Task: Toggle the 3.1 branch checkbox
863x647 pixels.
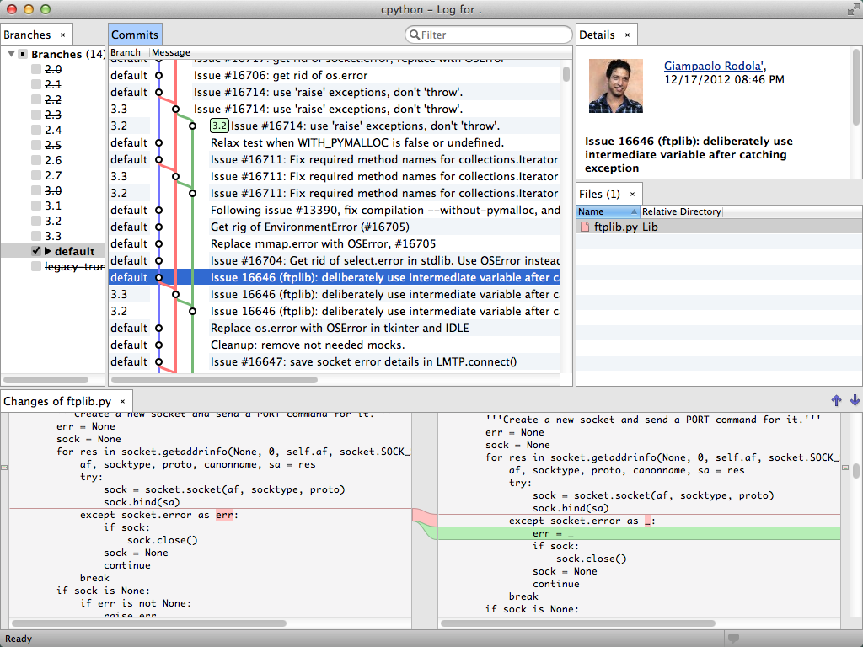Action: [35, 206]
